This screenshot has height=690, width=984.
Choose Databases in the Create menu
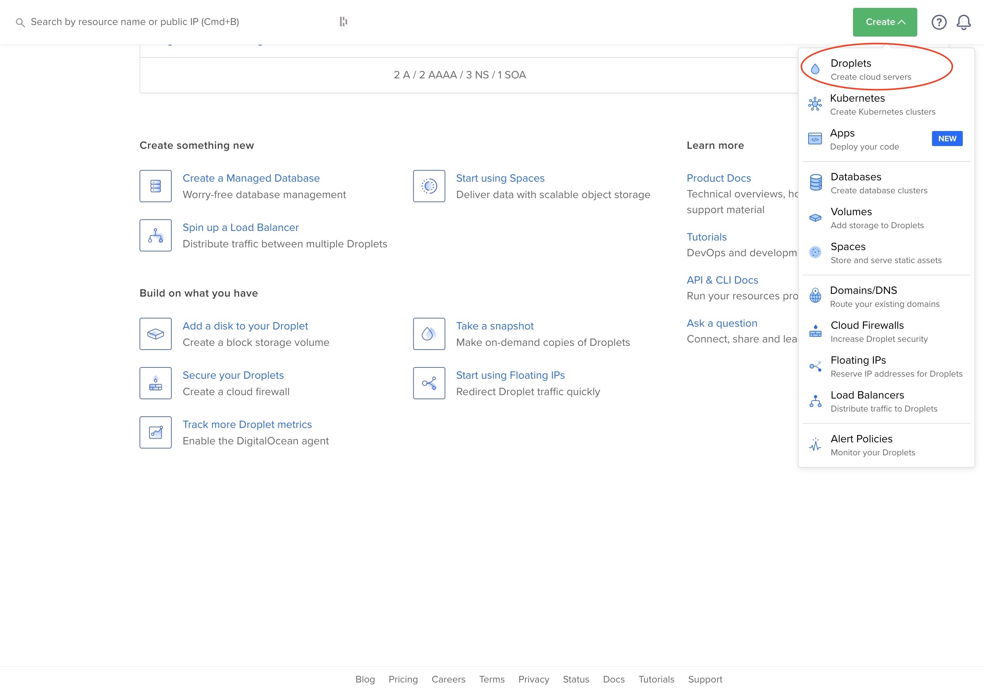click(x=885, y=183)
